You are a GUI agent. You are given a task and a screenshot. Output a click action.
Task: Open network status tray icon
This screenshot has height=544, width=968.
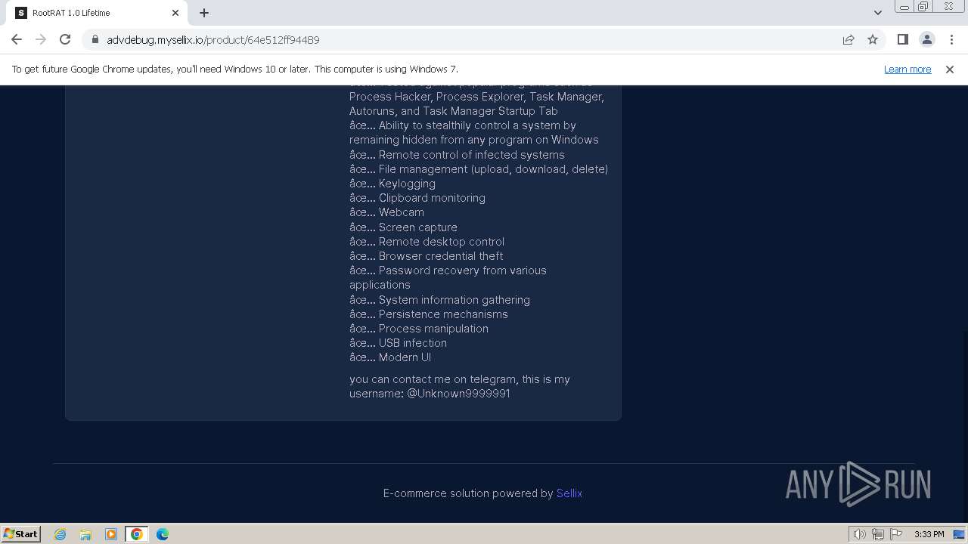coord(878,534)
